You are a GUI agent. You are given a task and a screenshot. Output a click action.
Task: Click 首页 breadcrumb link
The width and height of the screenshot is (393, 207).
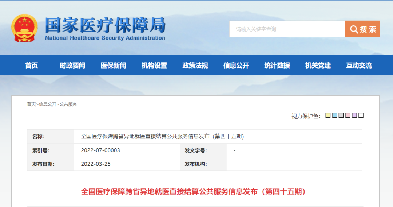pos(31,104)
